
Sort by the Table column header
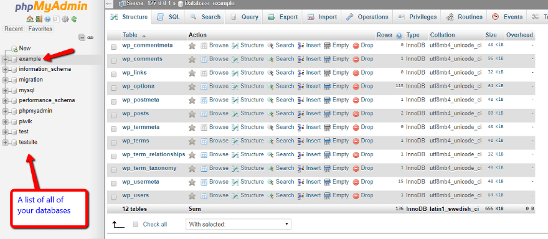[x=130, y=35]
